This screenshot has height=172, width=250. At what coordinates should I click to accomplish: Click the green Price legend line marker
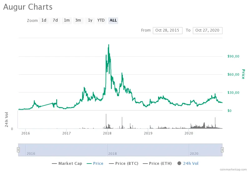click(x=89, y=164)
